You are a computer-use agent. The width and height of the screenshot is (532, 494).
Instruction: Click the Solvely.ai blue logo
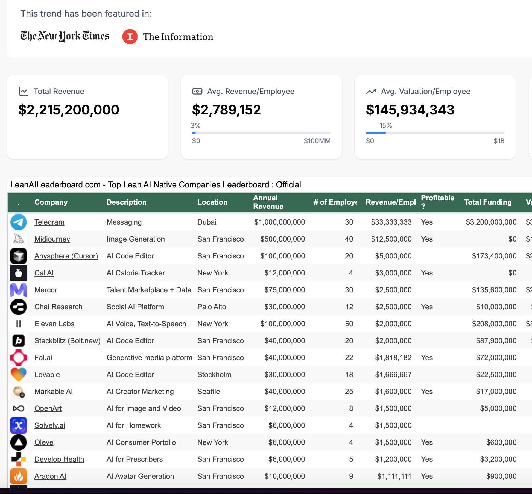point(19,425)
